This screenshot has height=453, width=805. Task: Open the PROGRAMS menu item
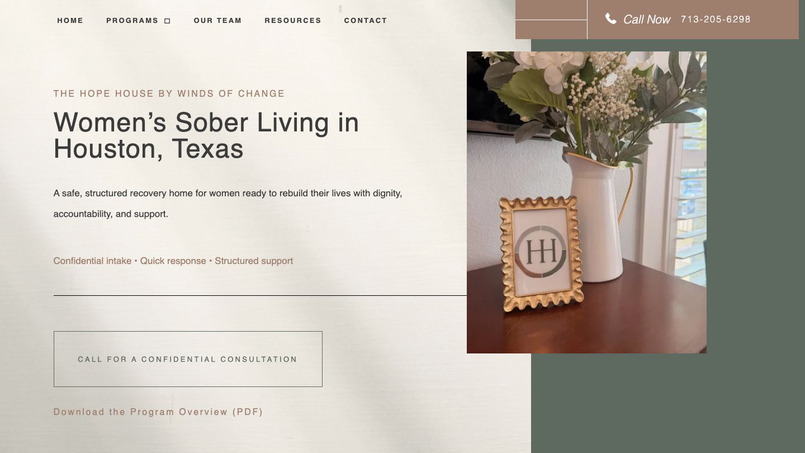132,21
